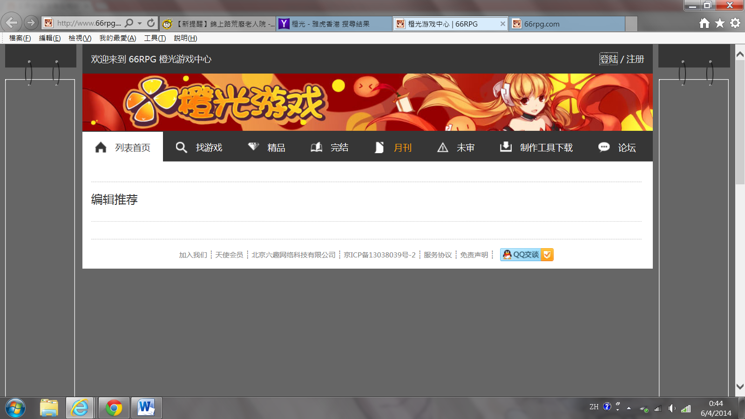
Task: Click the 加入我们 footer link
Action: [x=193, y=255]
